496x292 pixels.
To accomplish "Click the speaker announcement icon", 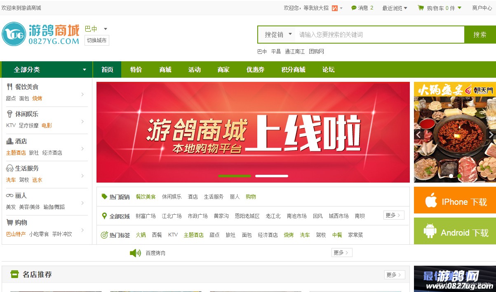I will pos(135,253).
